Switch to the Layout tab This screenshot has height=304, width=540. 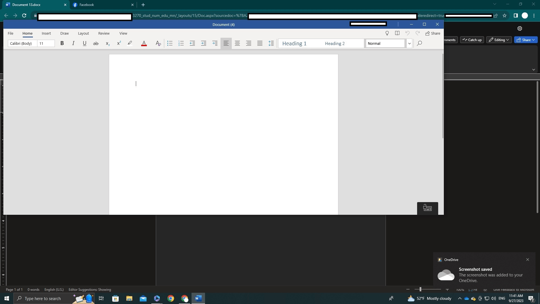point(83,33)
